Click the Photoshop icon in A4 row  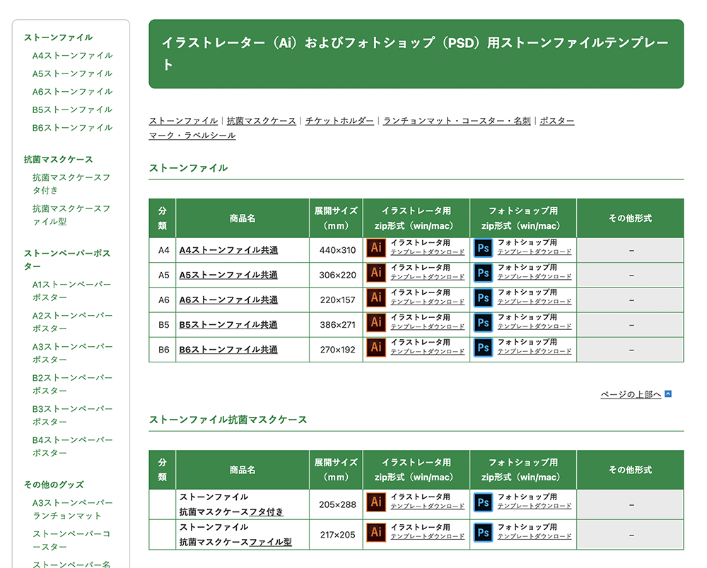click(483, 247)
